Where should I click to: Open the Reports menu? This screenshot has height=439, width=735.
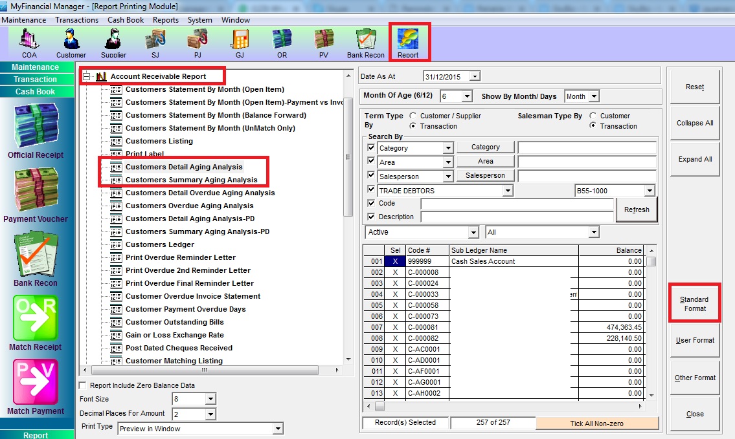[x=166, y=20]
